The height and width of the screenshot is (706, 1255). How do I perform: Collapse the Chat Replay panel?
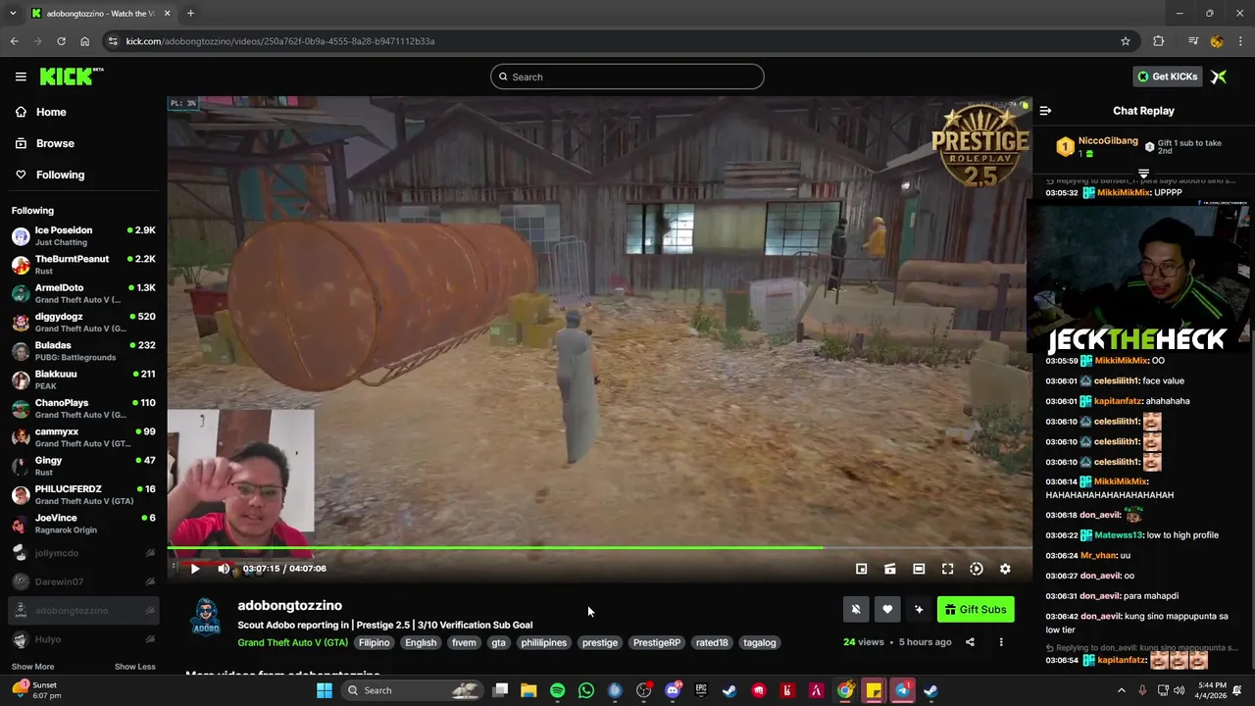point(1045,111)
